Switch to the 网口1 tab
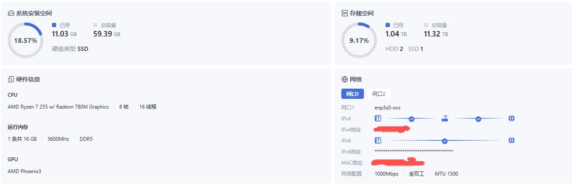Screen dimensions: 572x190 (353, 94)
